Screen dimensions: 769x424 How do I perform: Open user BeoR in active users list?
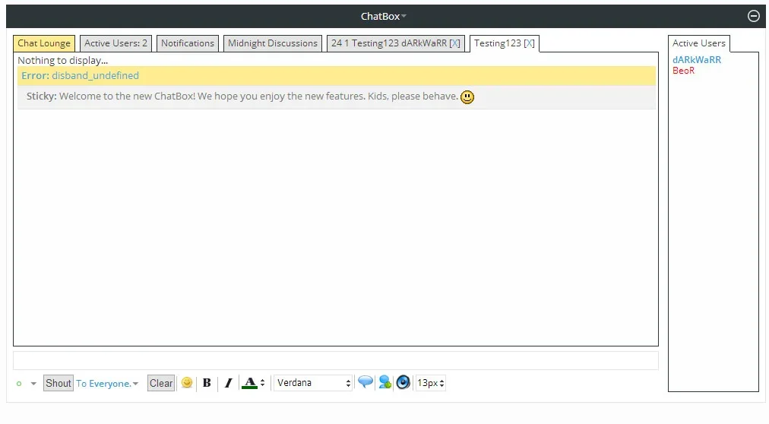683,71
